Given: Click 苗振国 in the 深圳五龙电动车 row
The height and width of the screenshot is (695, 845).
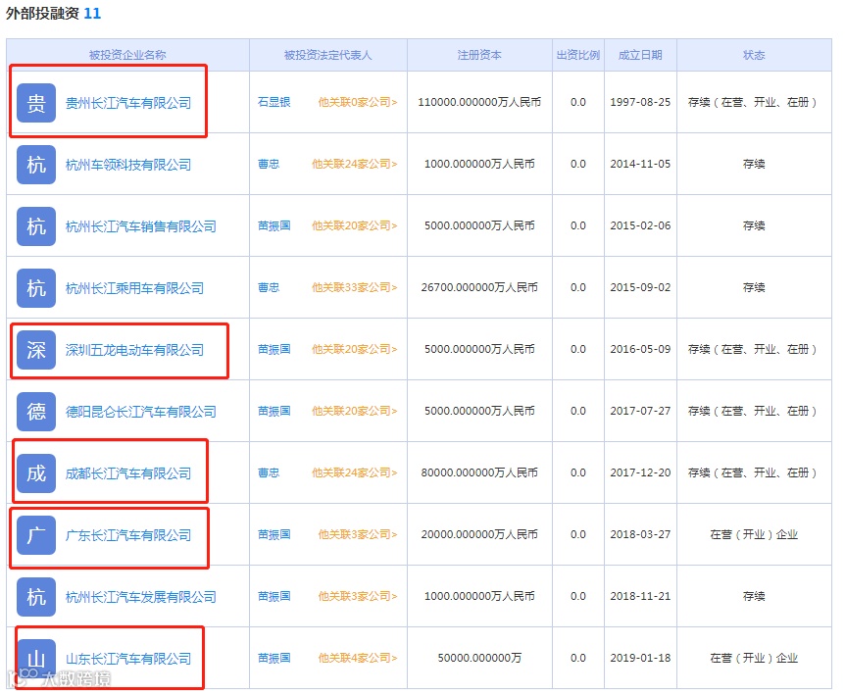Looking at the screenshot, I should 273,349.
